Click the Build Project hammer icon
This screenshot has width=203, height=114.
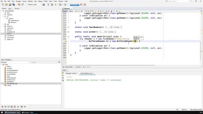click(48, 4)
